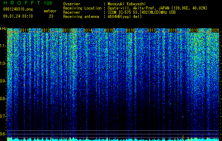
Task: Click the bright echo dot near 0318
Action: pos(183,117)
